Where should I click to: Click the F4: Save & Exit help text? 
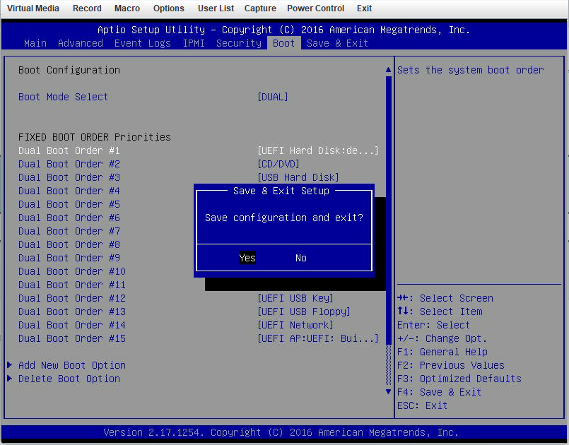coord(439,392)
